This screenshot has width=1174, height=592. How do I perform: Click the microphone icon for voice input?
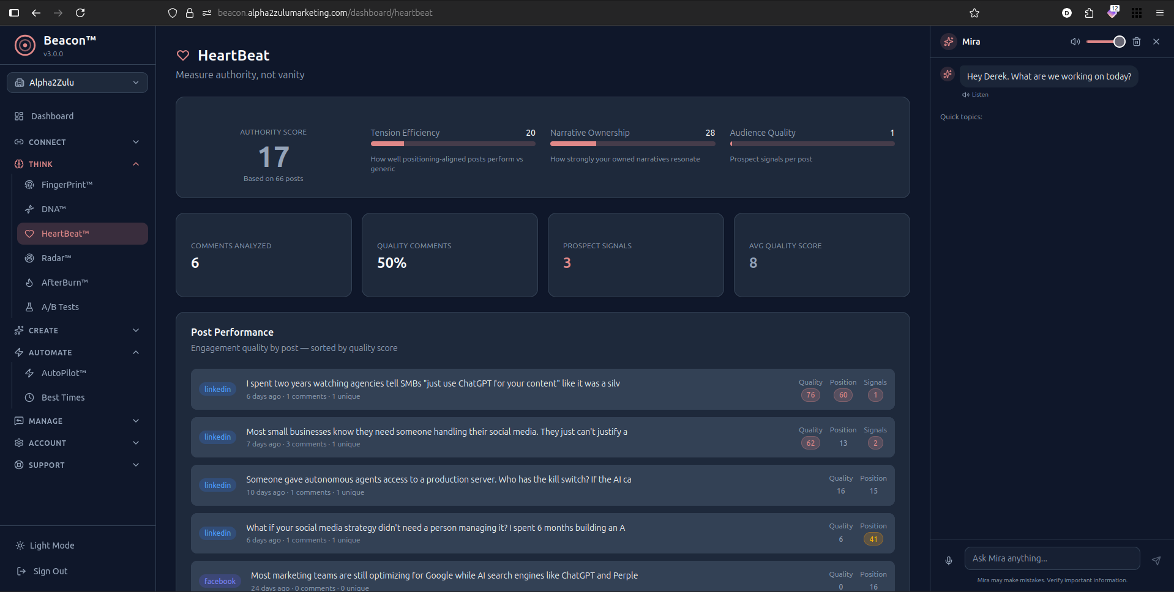point(949,560)
